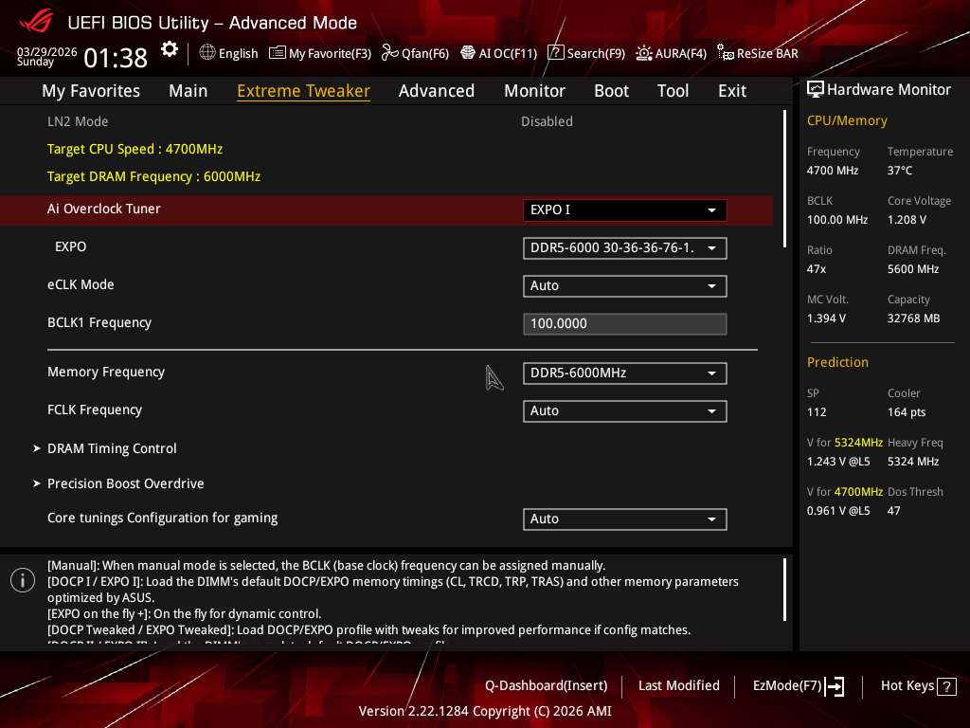Click the Hardware Monitor panel icon
970x728 pixels.
(x=816, y=89)
